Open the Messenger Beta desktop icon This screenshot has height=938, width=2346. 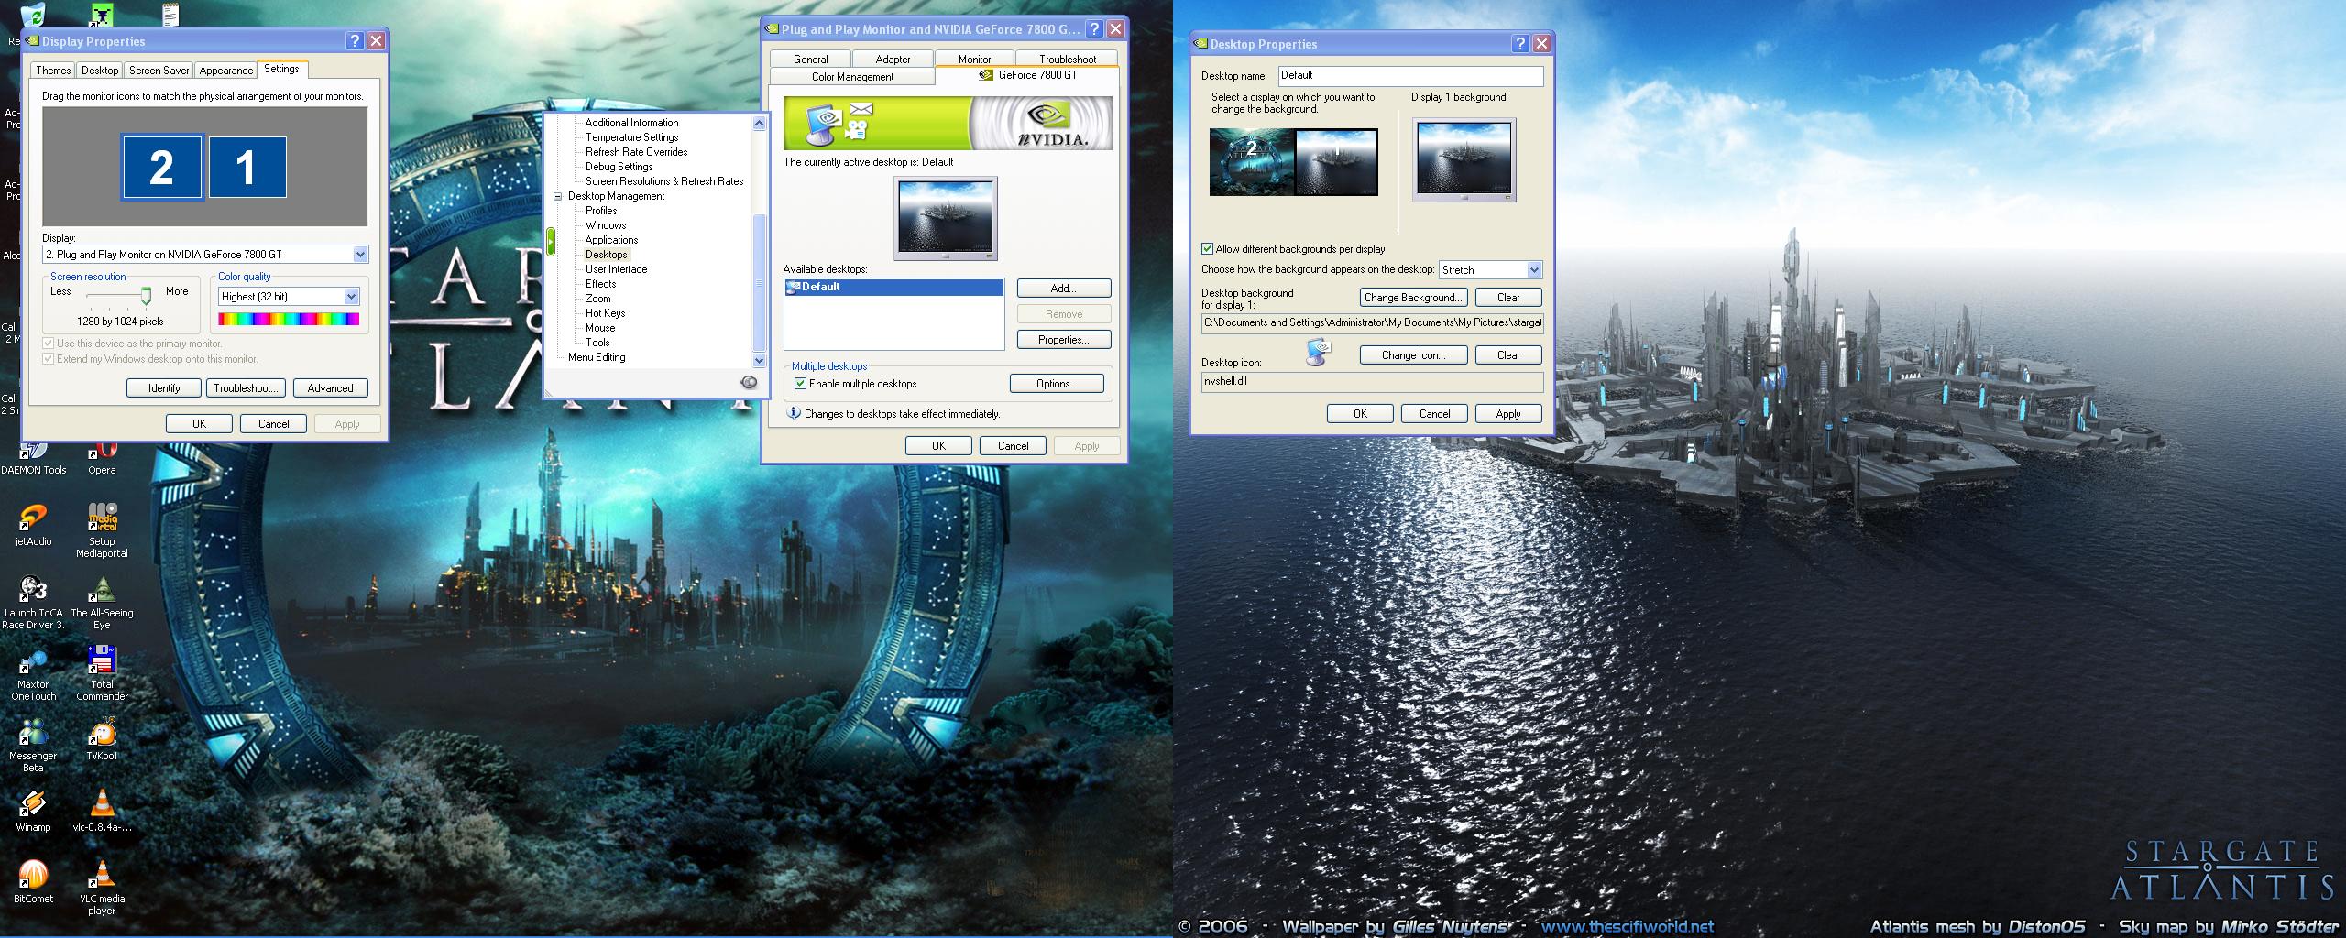(33, 745)
